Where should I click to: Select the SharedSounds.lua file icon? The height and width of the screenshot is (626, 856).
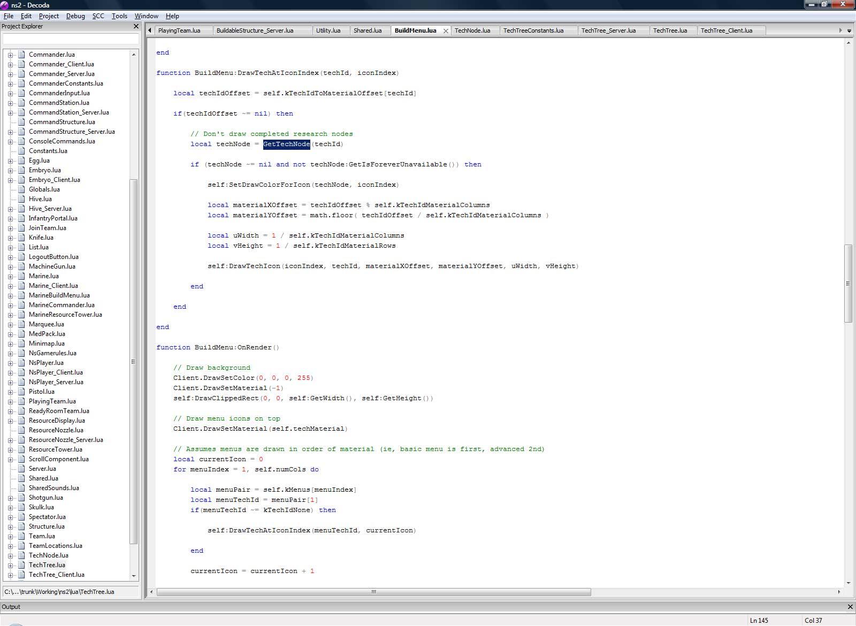(x=21, y=488)
